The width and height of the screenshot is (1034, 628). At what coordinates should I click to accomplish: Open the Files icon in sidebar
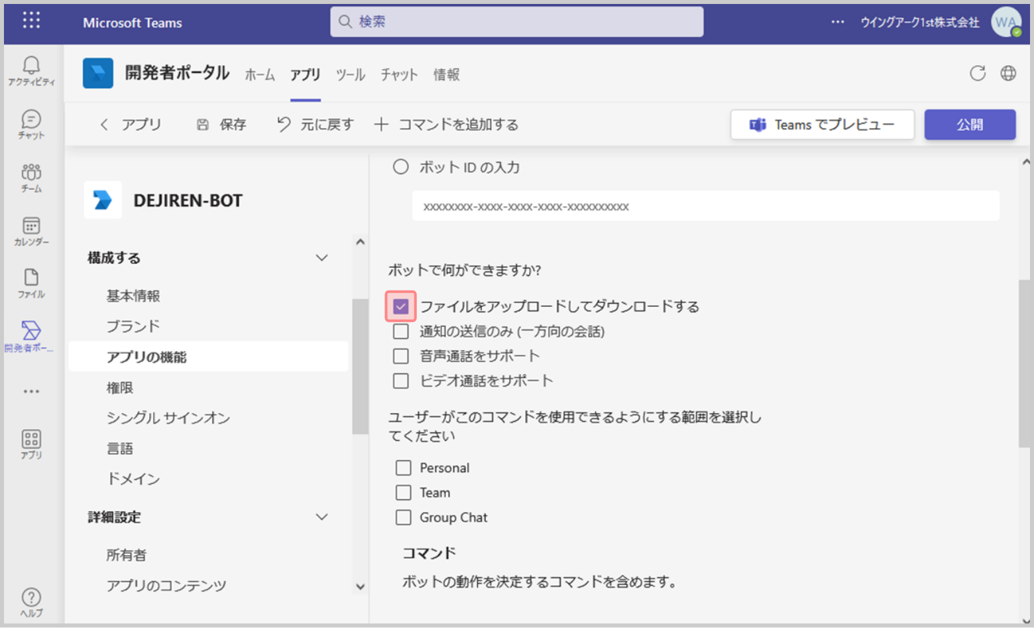[x=31, y=278]
